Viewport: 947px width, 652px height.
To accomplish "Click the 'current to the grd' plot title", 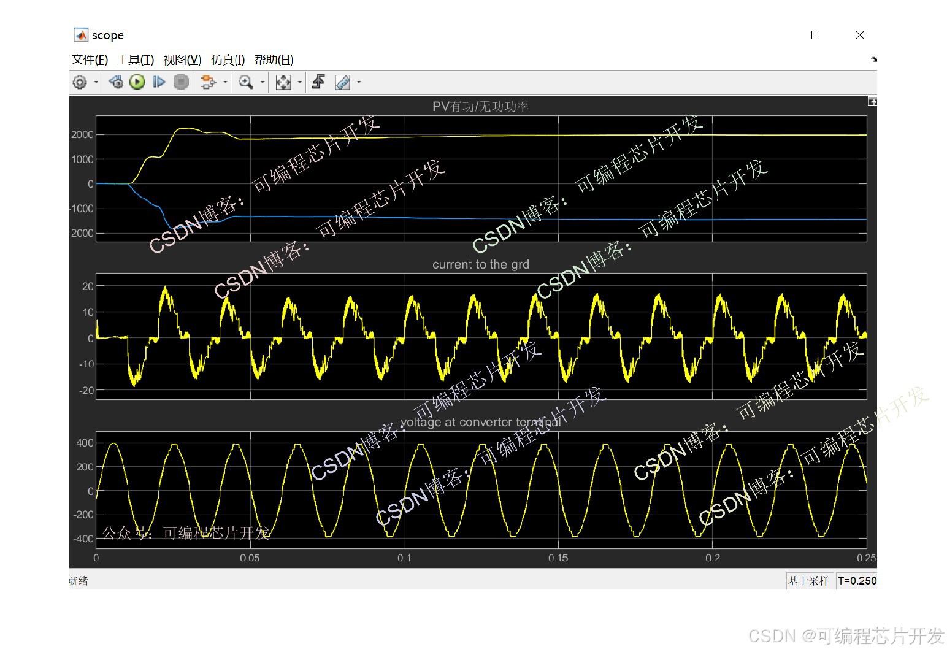I will point(480,264).
